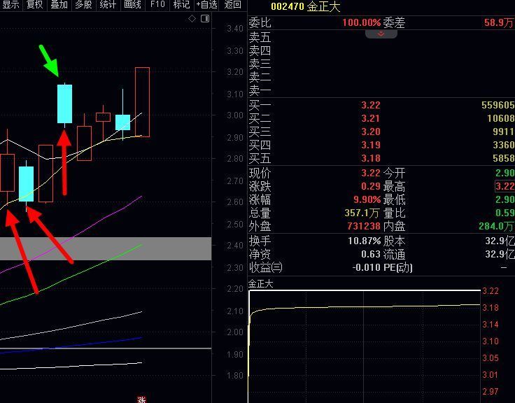
Task: Expand the red double-chevron under 委比
Action: pyautogui.click(x=381, y=34)
